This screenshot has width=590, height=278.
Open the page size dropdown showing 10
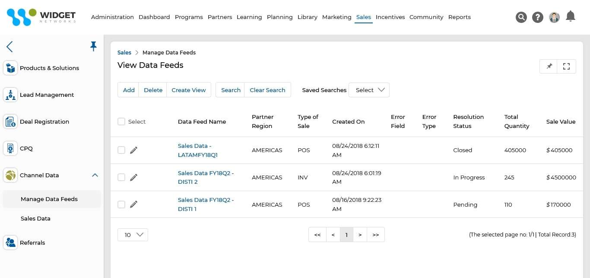point(133,235)
